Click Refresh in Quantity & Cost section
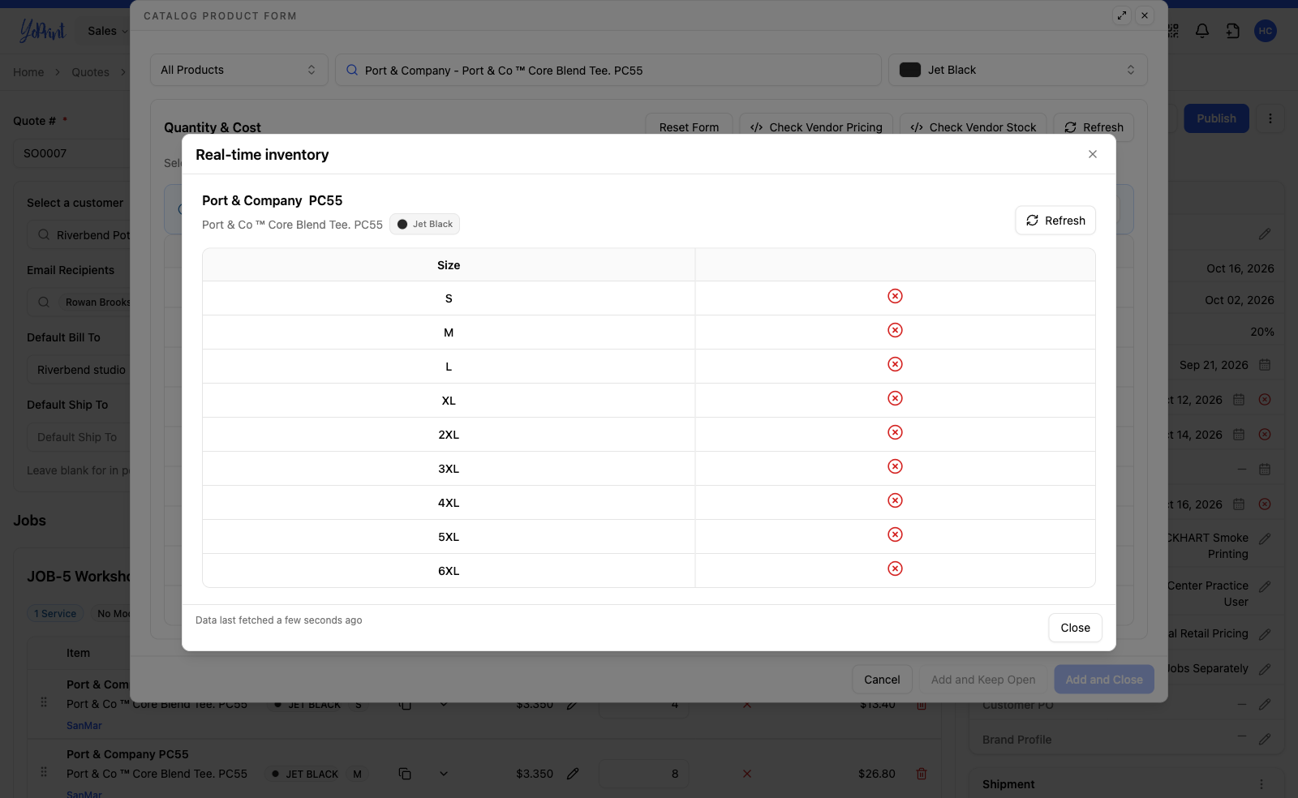The image size is (1298, 798). 1094,127
